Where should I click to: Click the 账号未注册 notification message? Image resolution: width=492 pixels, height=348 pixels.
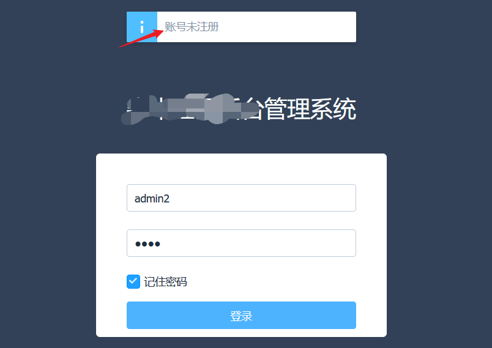[x=192, y=27]
